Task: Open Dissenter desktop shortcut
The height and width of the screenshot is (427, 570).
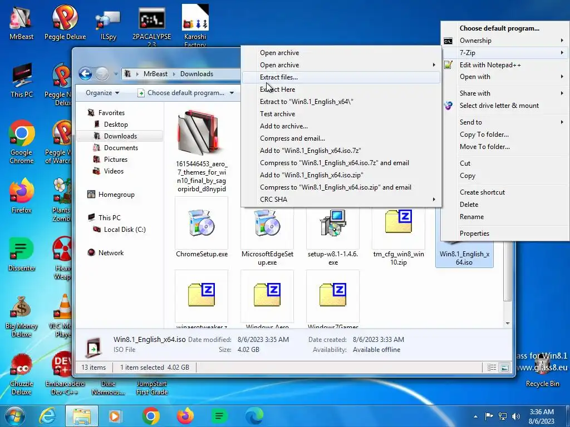Action: (22, 254)
